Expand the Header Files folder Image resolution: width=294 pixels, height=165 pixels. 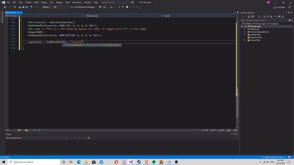245,35
